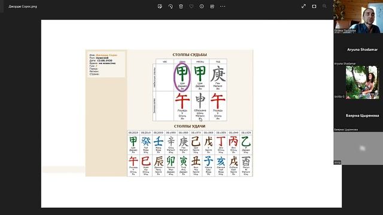Click the gray Anna participant tile
The width and height of the screenshot is (383, 215).
(x=358, y=148)
